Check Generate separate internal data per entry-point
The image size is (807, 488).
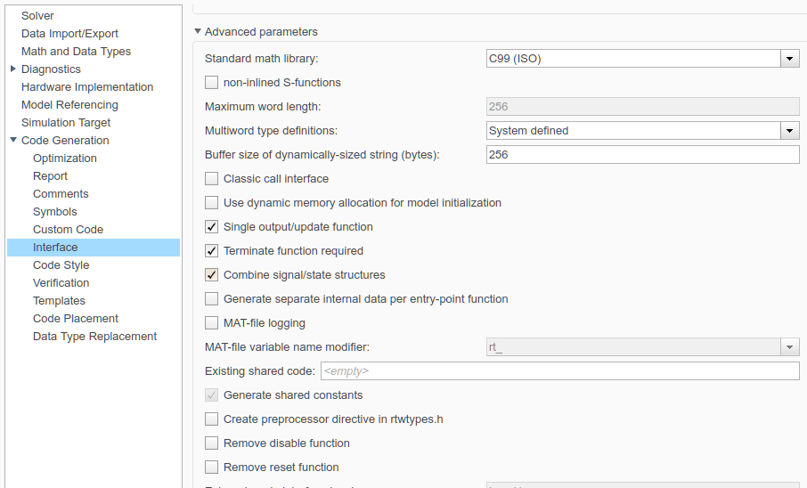211,299
